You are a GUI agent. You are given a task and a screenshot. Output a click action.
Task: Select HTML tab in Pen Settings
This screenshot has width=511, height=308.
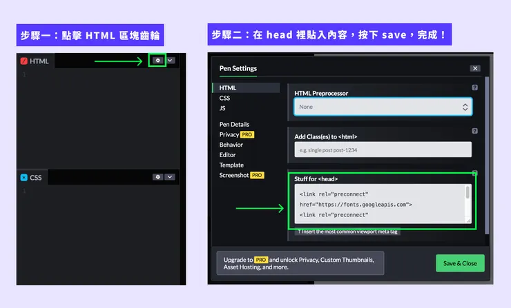coord(246,88)
